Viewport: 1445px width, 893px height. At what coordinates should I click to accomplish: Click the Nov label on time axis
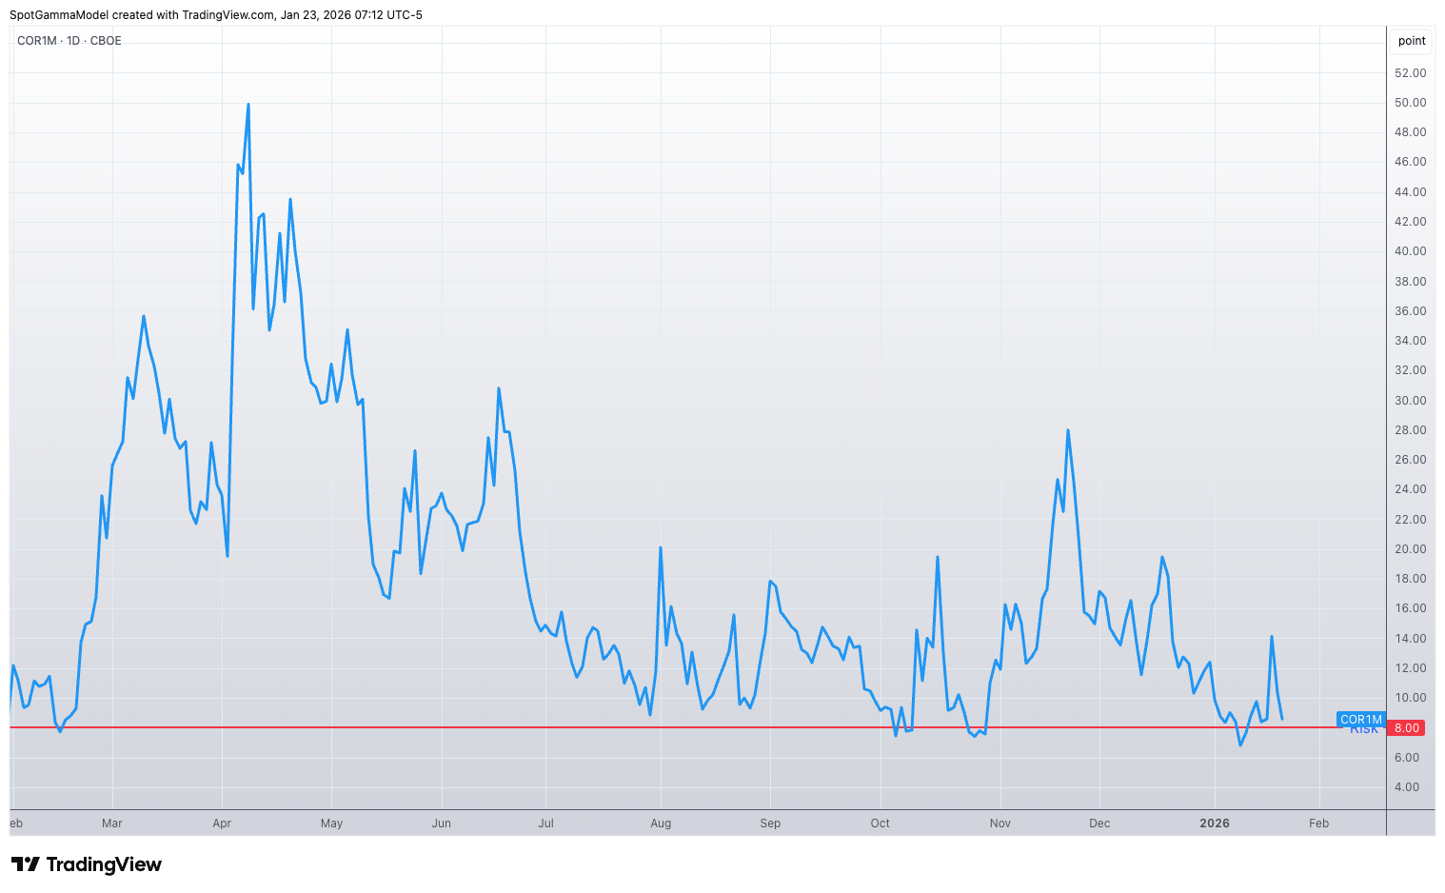[1000, 824]
